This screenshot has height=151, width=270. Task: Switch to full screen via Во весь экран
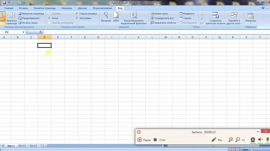28,23
